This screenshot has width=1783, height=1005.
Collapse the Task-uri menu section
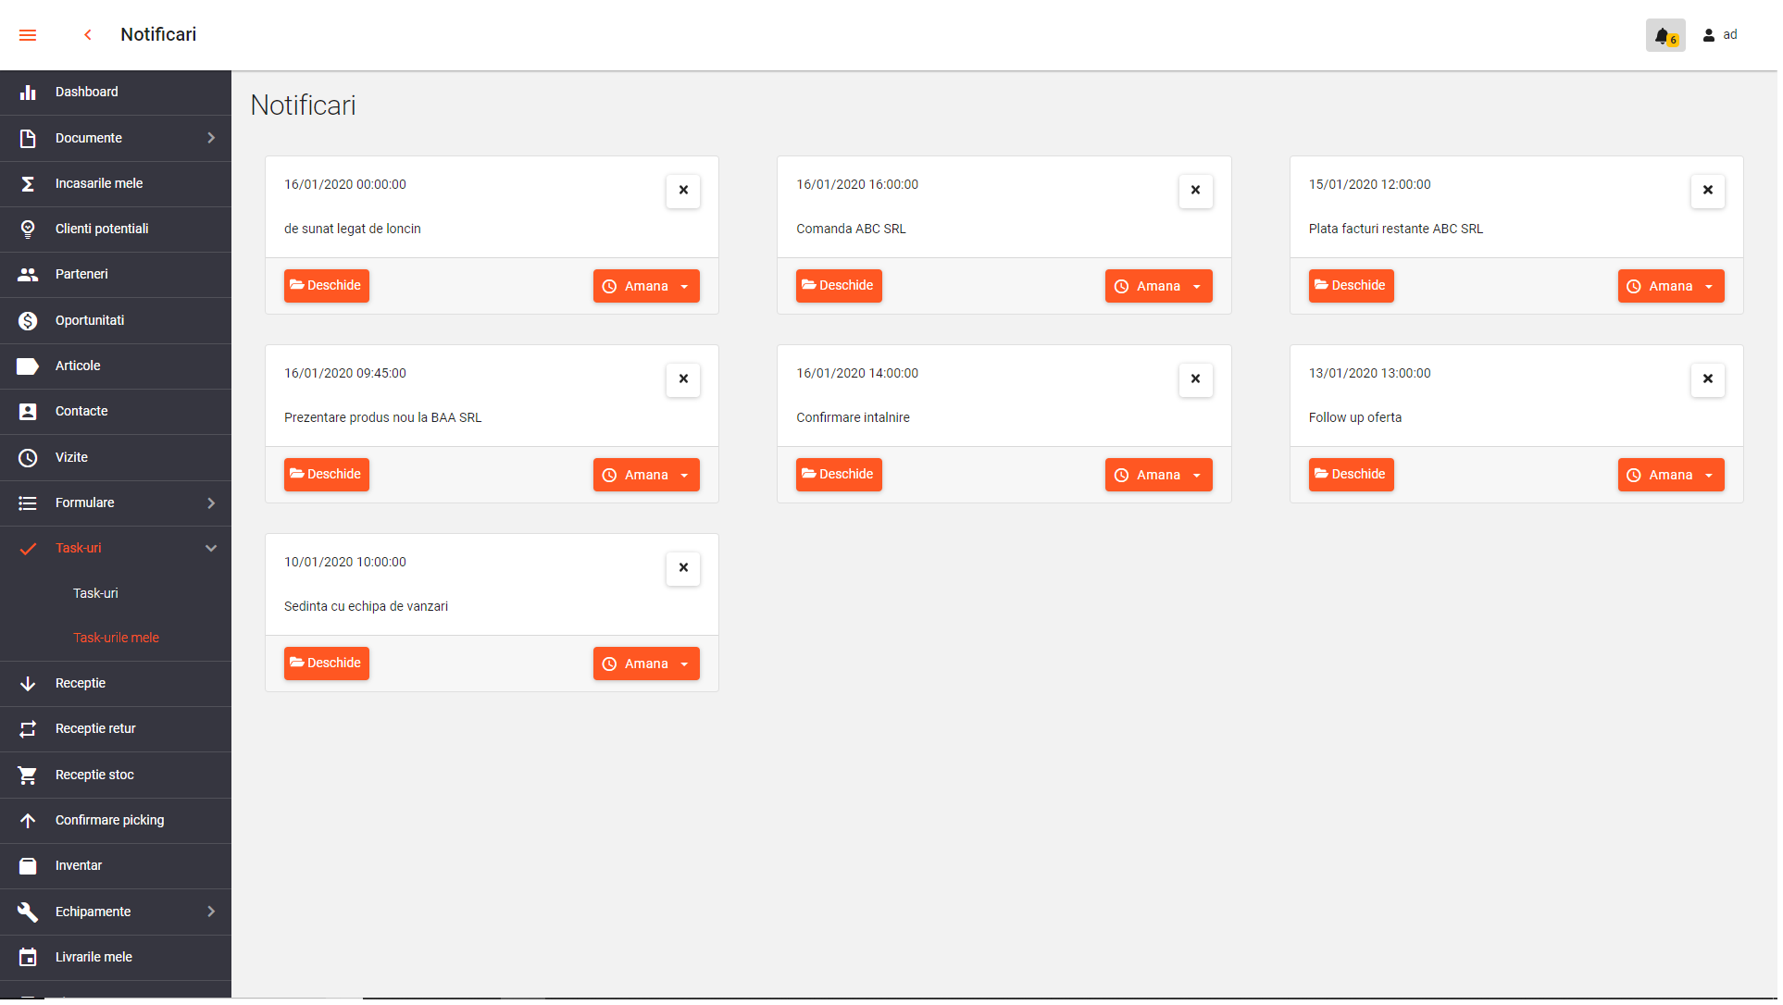pyautogui.click(x=212, y=550)
